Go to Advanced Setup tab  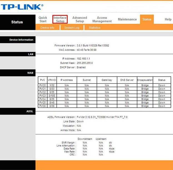click(x=80, y=19)
